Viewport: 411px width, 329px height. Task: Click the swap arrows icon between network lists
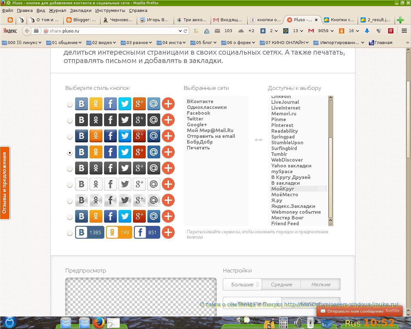coord(258,140)
